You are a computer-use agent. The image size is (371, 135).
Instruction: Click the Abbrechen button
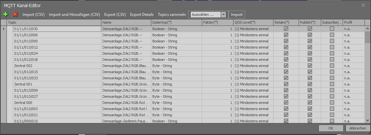click(x=357, y=128)
